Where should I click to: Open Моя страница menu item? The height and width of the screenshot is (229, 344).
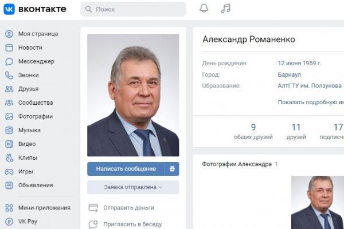32,34
